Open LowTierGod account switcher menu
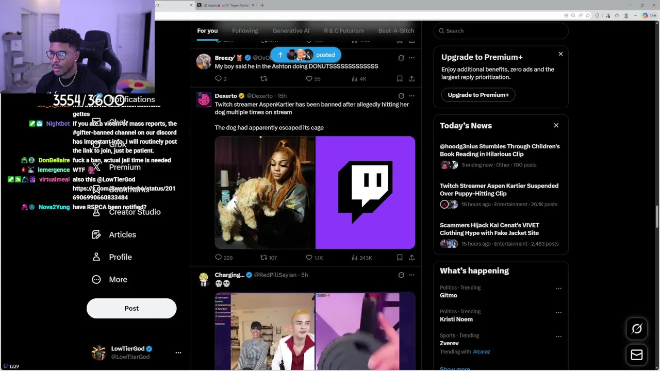 178,353
